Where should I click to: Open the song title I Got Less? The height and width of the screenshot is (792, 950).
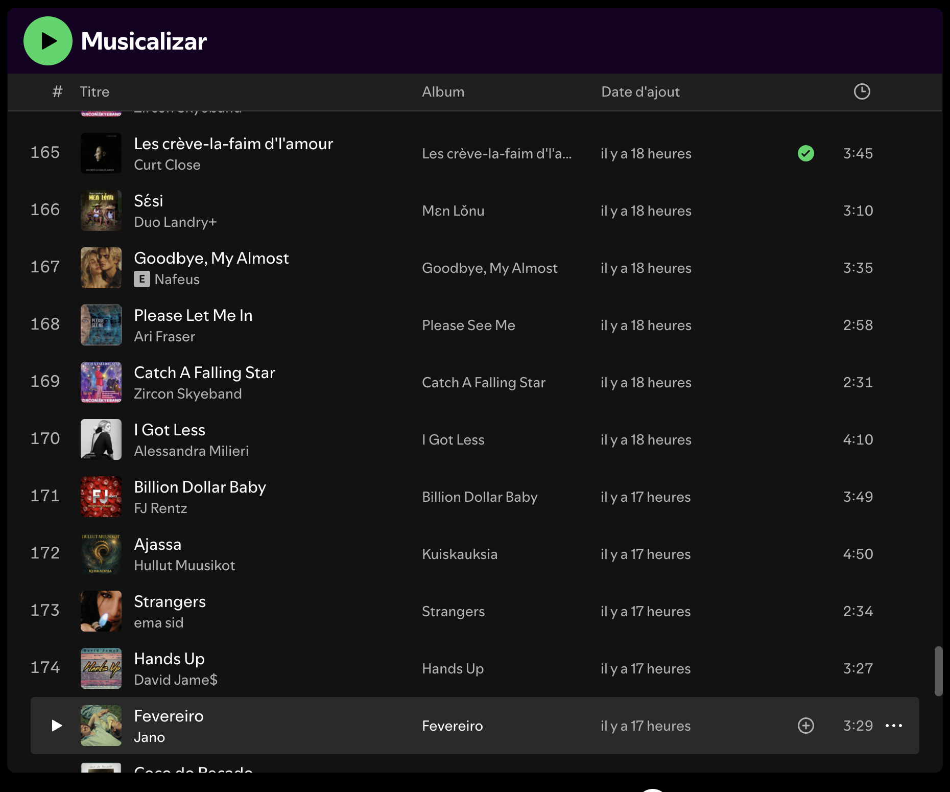click(170, 430)
